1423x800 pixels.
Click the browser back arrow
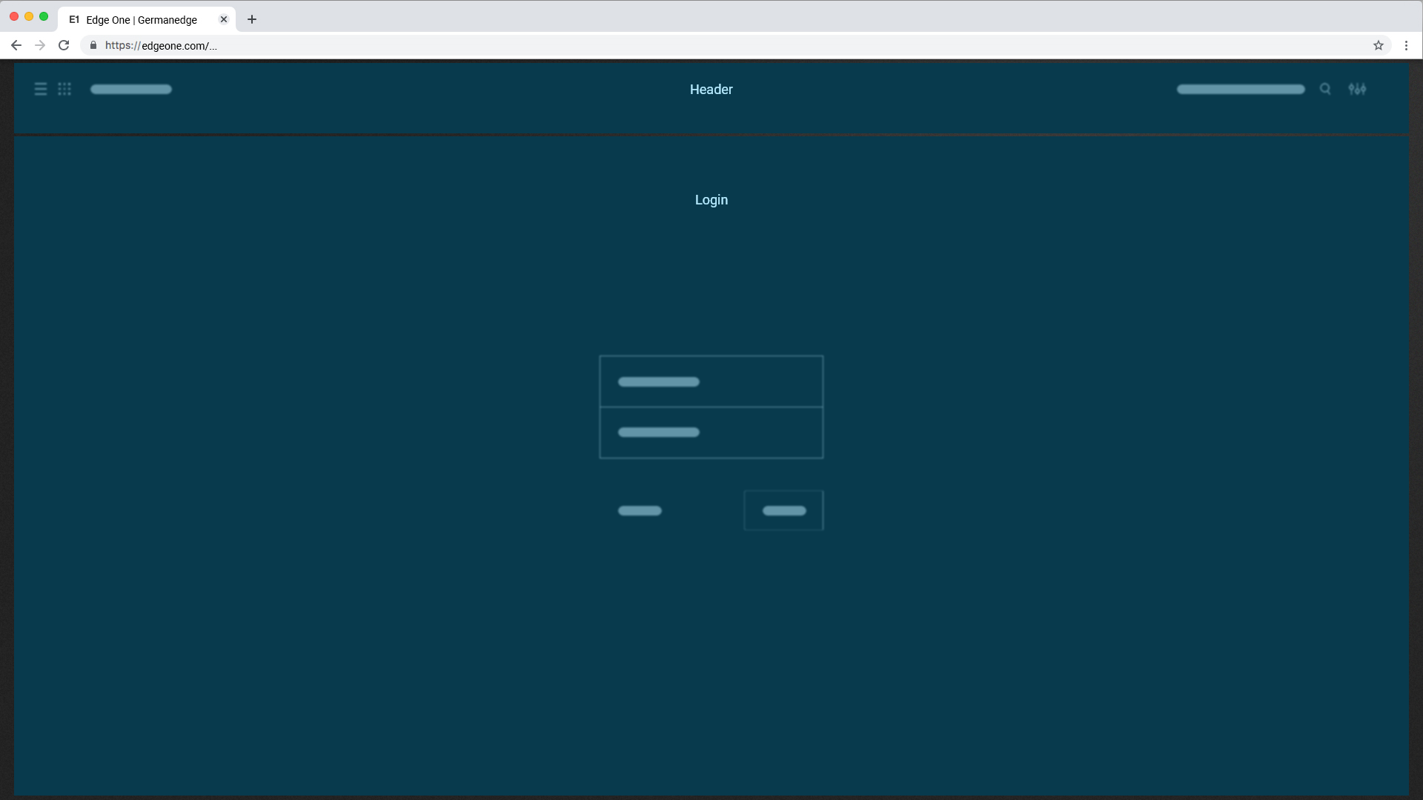point(16,45)
